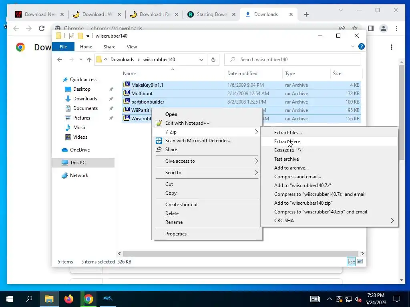Select Add to "wiiscrubber140.zip"
This screenshot has width=410, height=307.
click(329, 203)
